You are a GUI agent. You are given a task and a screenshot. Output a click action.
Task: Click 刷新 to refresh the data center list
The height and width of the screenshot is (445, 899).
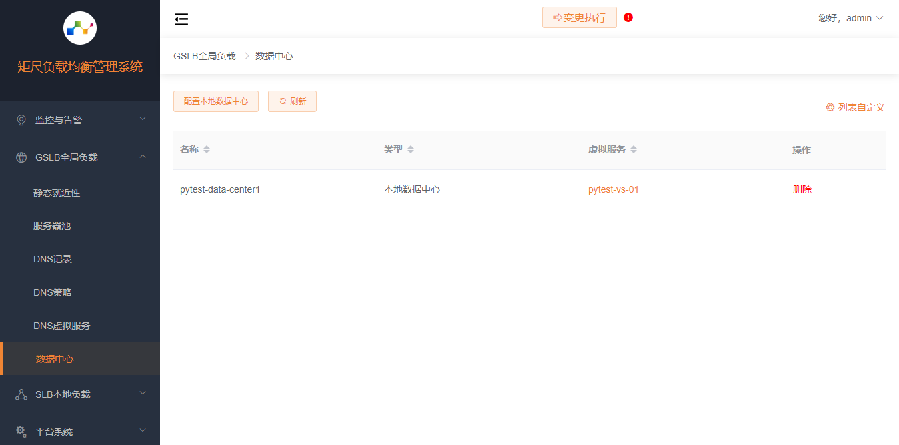pos(292,101)
